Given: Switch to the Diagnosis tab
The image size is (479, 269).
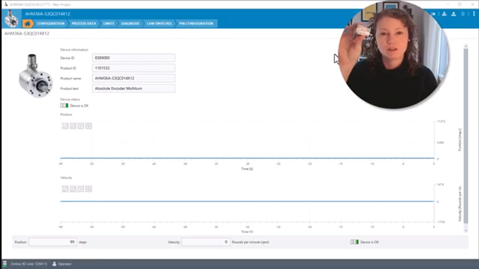Looking at the screenshot, I should (130, 24).
